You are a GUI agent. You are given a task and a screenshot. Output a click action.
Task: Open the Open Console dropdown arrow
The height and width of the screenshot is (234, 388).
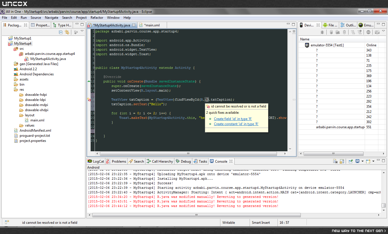click(x=373, y=161)
